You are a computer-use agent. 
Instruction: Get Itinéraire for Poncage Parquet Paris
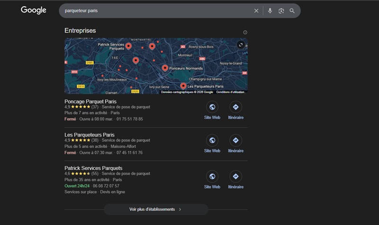coord(235,111)
